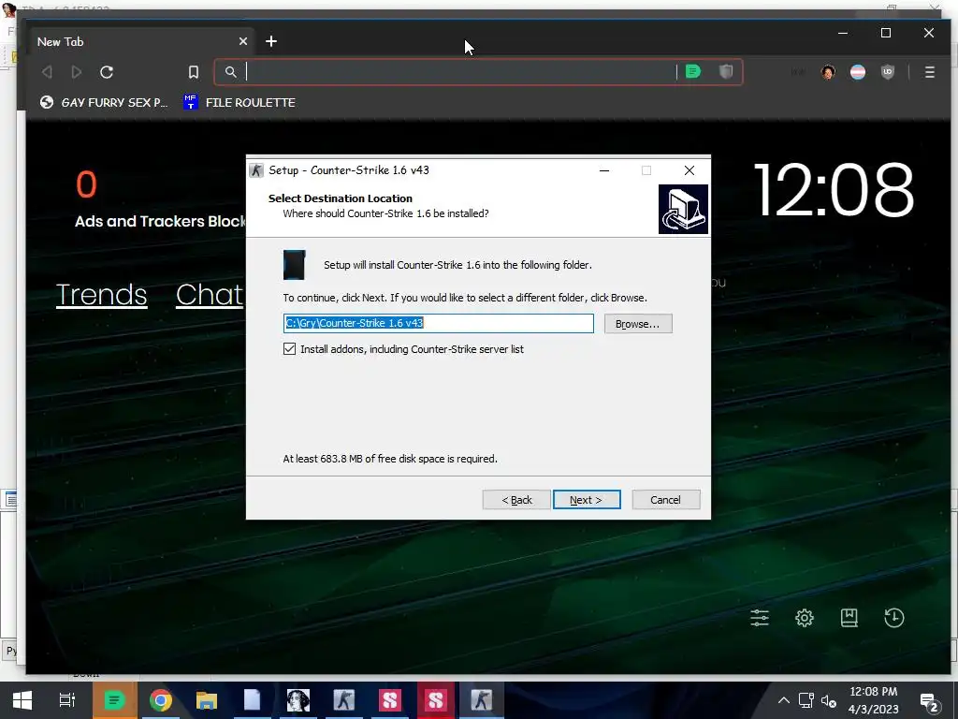Image resolution: width=958 pixels, height=719 pixels.
Task: Open new tab settings gear
Action: point(804,618)
